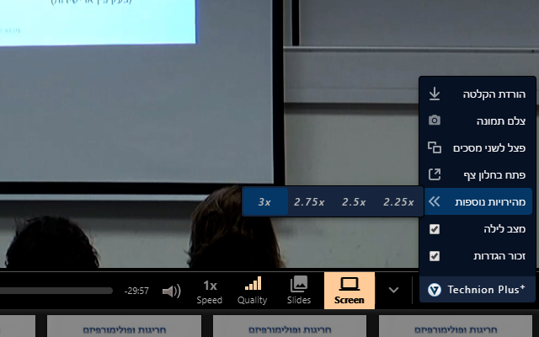The height and width of the screenshot is (337, 539).
Task: Open the slide thumbnail below the progress bar
Action: click(x=124, y=326)
